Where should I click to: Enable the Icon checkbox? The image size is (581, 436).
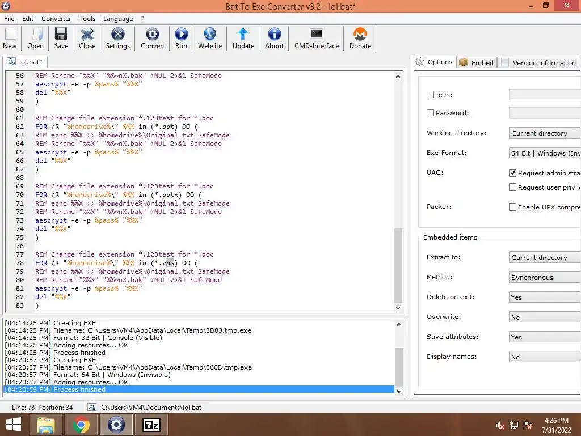coord(430,95)
